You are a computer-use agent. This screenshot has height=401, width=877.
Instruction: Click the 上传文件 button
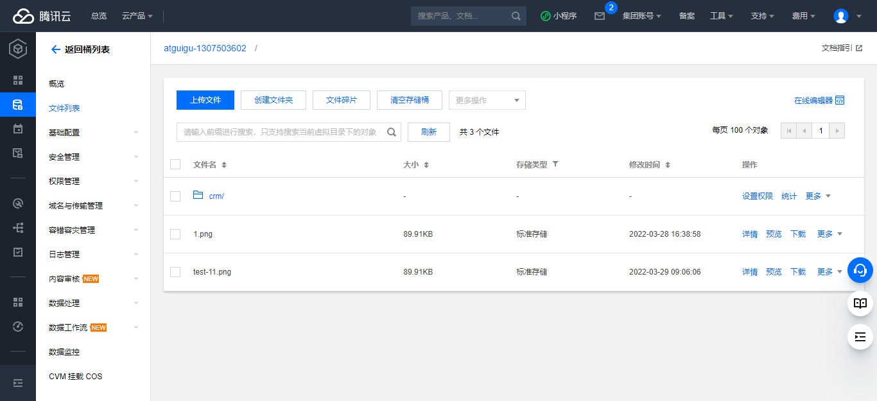(x=205, y=100)
